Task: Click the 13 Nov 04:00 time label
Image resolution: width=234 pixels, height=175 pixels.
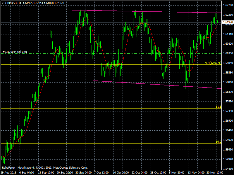Action: click(x=196, y=173)
